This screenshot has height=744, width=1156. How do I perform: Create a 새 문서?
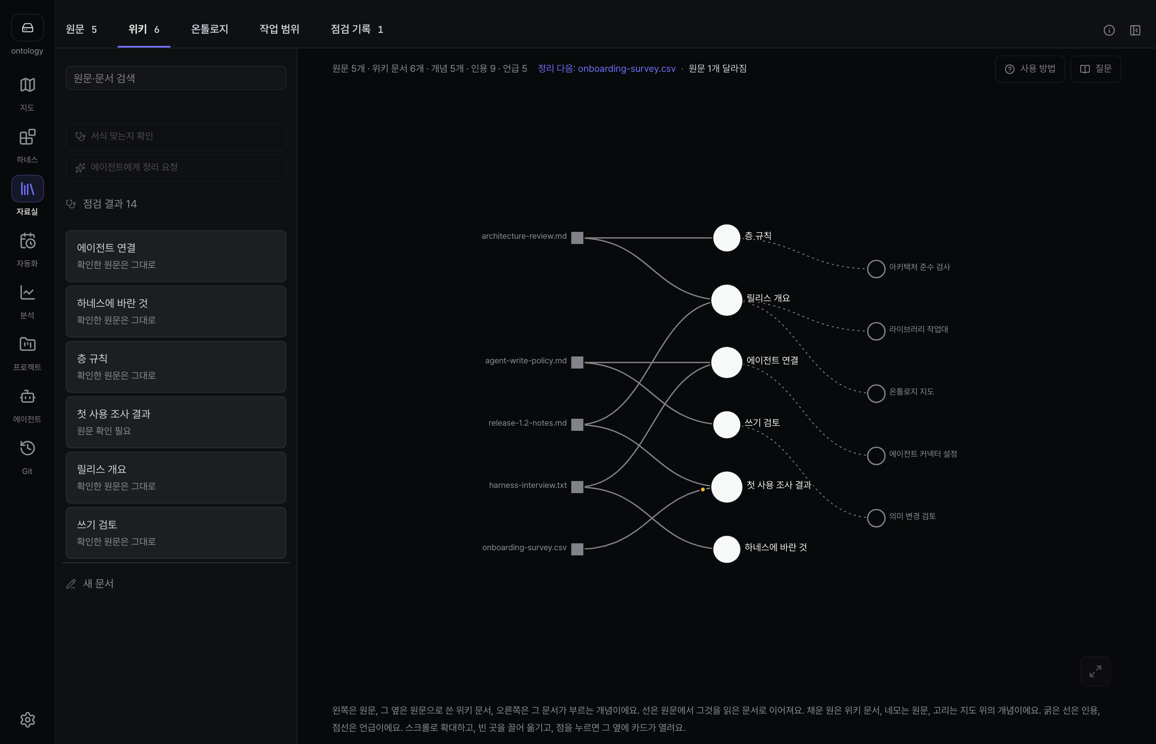tap(90, 584)
